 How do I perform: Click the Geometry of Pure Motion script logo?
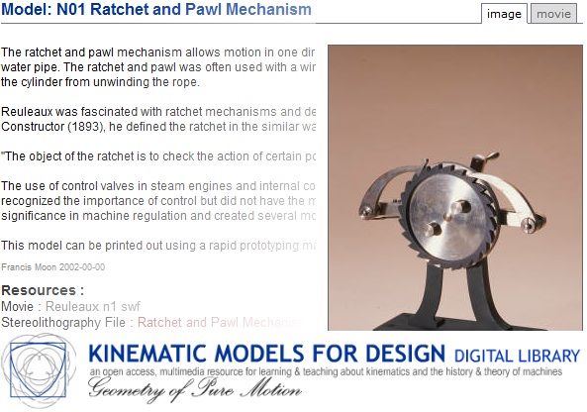pos(195,389)
